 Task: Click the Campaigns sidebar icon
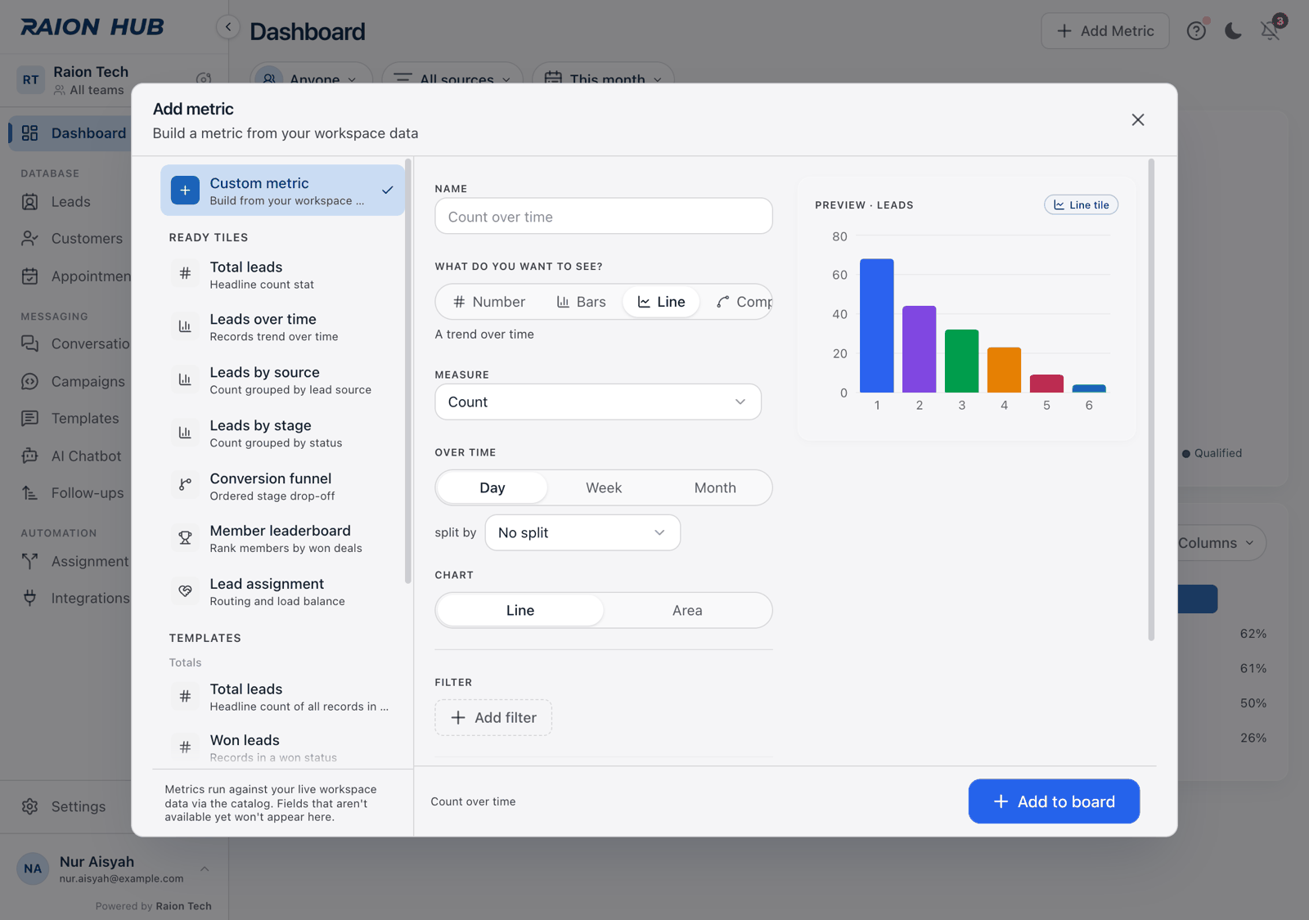pos(30,381)
